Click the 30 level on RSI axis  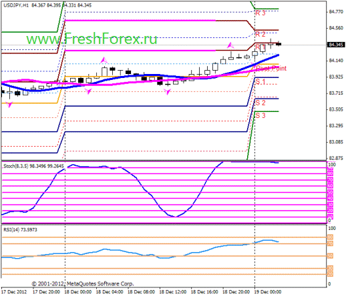330,269
